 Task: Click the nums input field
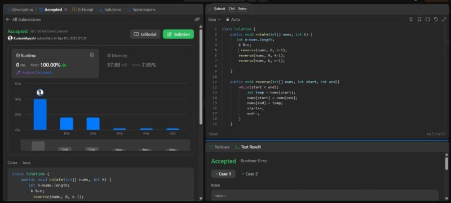[325, 195]
